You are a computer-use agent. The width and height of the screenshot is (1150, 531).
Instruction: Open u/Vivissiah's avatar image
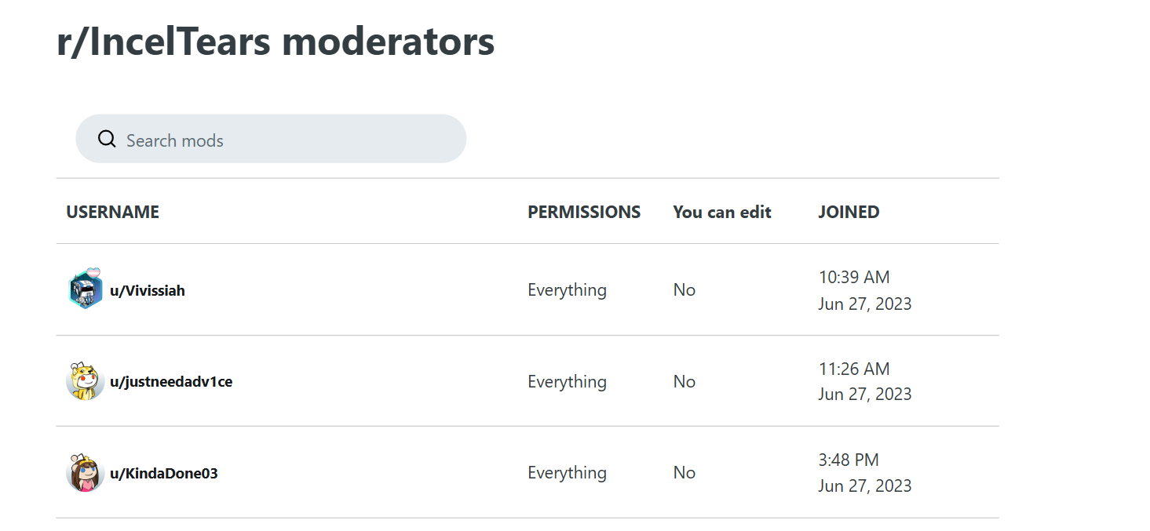[x=86, y=290]
